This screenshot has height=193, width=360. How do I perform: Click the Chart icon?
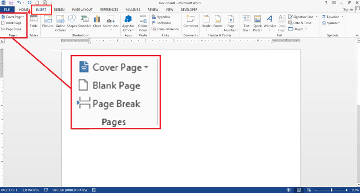pyautogui.click(x=97, y=22)
